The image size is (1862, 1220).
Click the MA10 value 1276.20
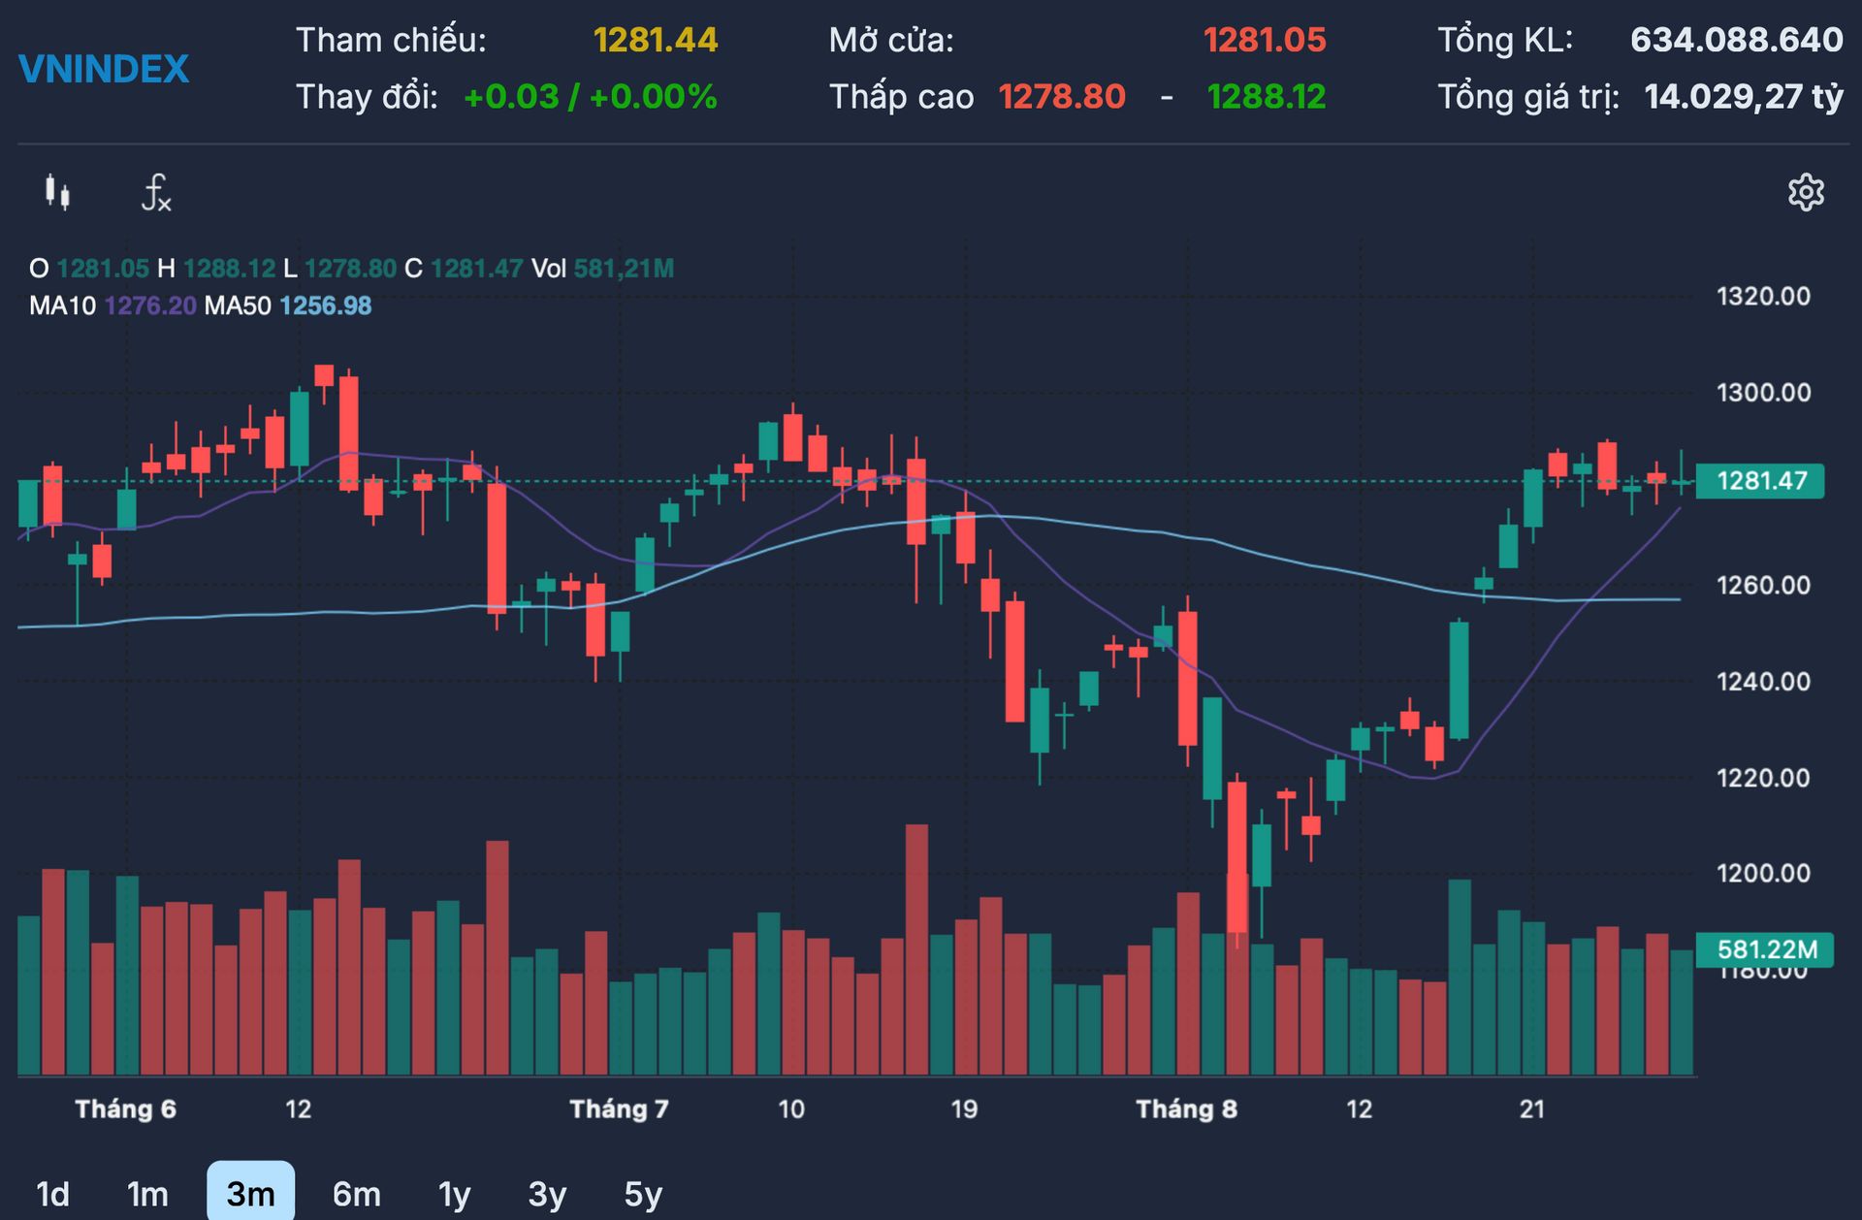tap(150, 305)
